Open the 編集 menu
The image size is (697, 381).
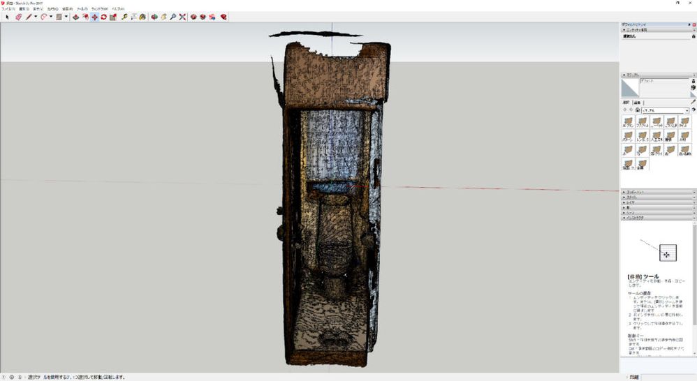[24, 8]
